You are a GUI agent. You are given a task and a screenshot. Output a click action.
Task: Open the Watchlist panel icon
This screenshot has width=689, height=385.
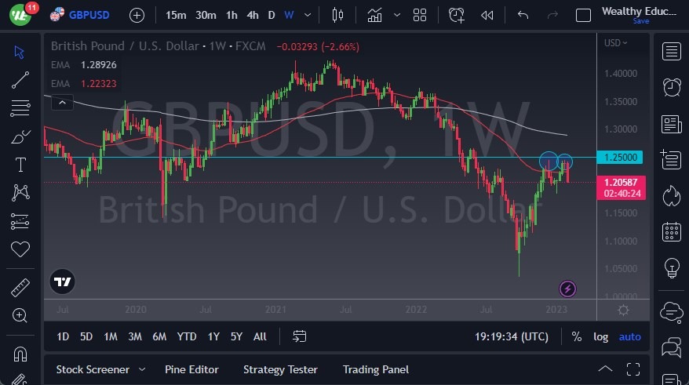tap(671, 52)
